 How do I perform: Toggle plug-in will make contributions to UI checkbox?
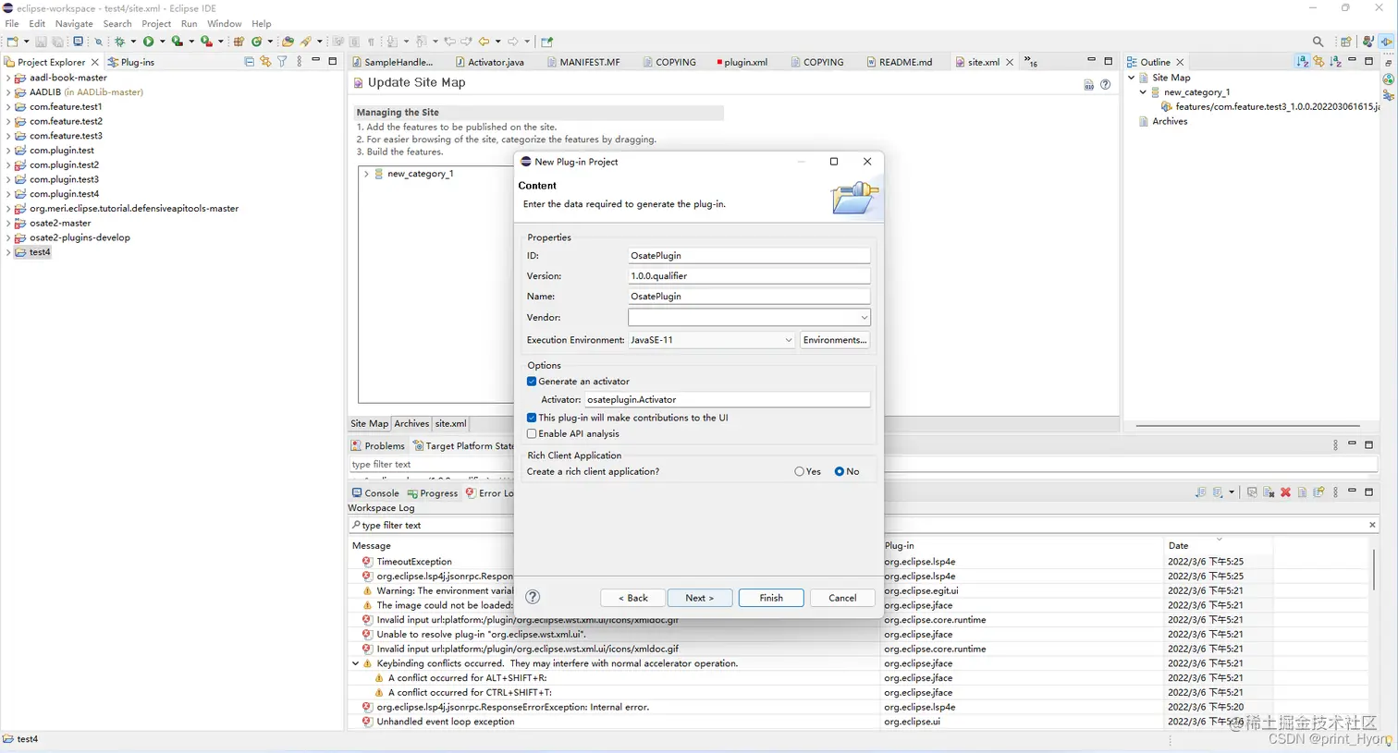tap(532, 418)
